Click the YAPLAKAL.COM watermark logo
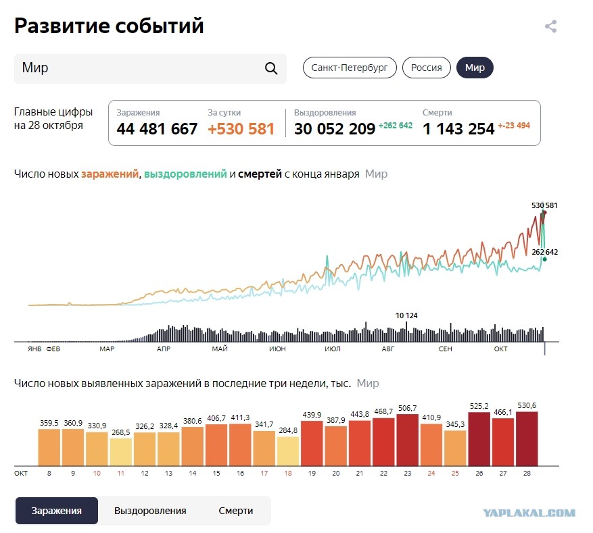The height and width of the screenshot is (533, 593). pyautogui.click(x=529, y=513)
